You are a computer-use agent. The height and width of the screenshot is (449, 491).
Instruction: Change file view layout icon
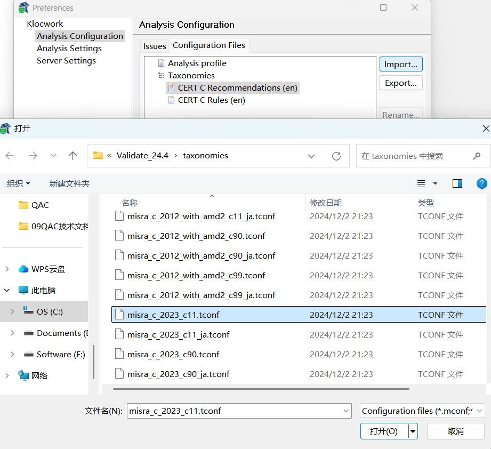click(x=421, y=183)
